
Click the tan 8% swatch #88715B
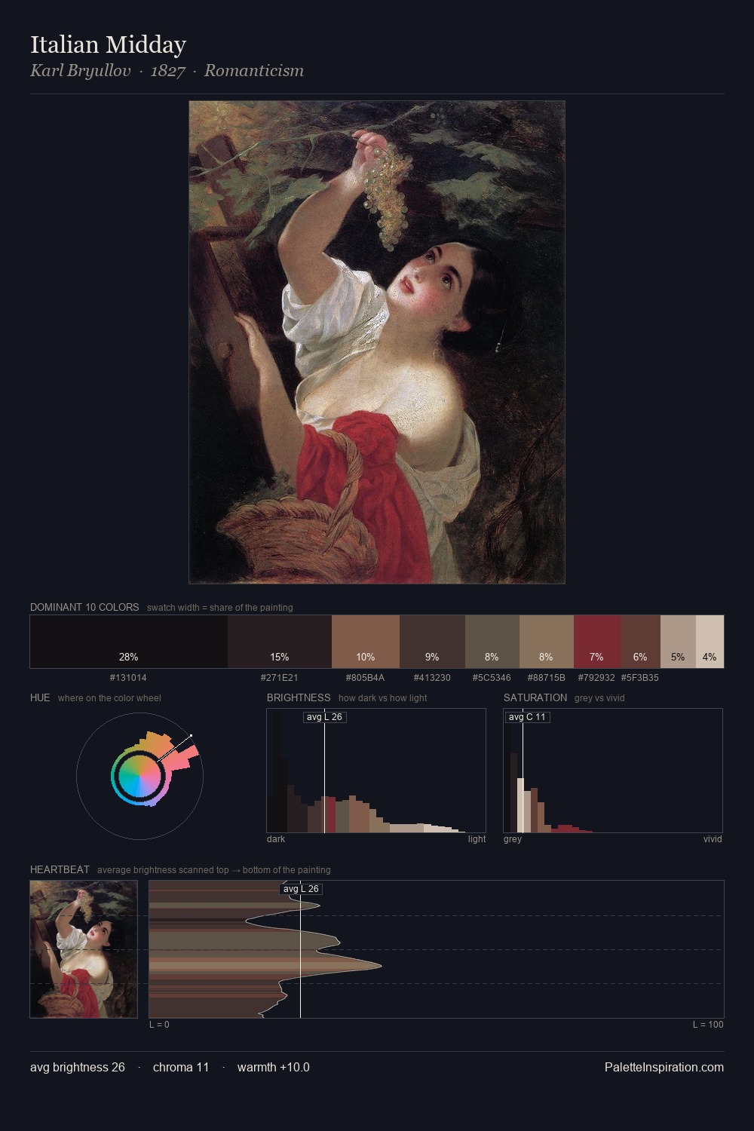(x=547, y=642)
